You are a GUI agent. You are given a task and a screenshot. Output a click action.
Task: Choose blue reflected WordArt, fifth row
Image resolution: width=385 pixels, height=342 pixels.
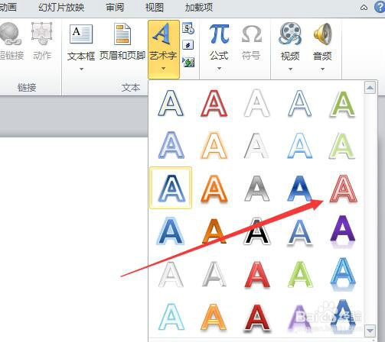pyautogui.click(x=343, y=274)
